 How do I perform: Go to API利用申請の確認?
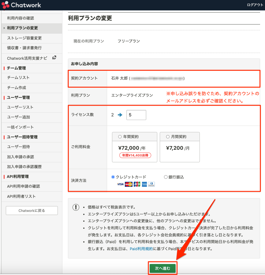(32, 186)
